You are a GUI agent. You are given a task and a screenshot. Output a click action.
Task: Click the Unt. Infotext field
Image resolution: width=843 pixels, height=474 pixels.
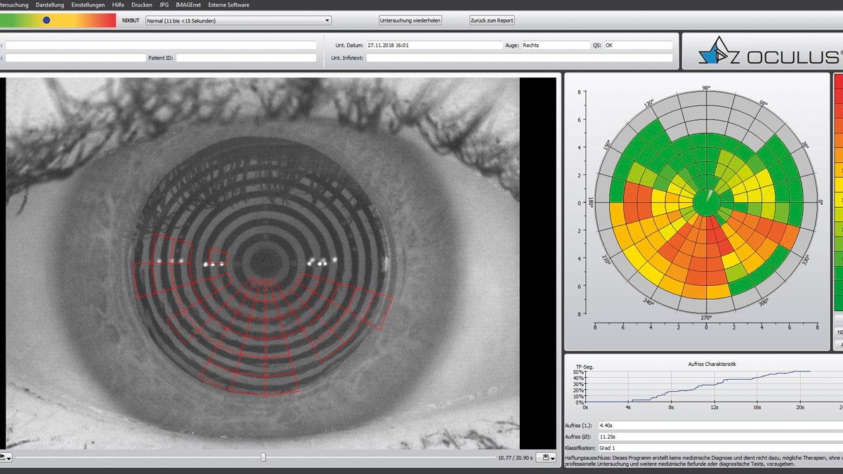click(518, 58)
